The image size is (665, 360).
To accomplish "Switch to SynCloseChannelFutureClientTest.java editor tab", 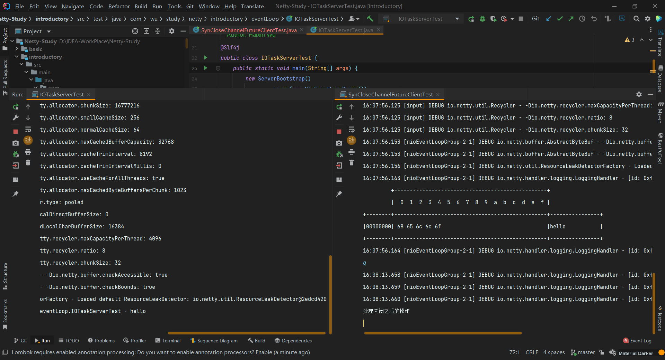I will coord(248,30).
